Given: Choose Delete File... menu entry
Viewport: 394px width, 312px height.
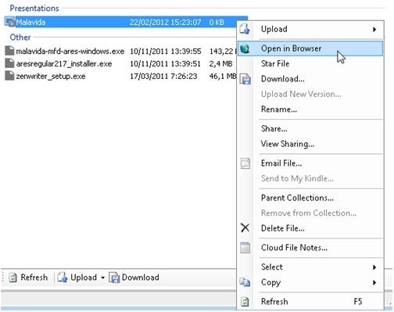Looking at the screenshot, I should [310, 228].
